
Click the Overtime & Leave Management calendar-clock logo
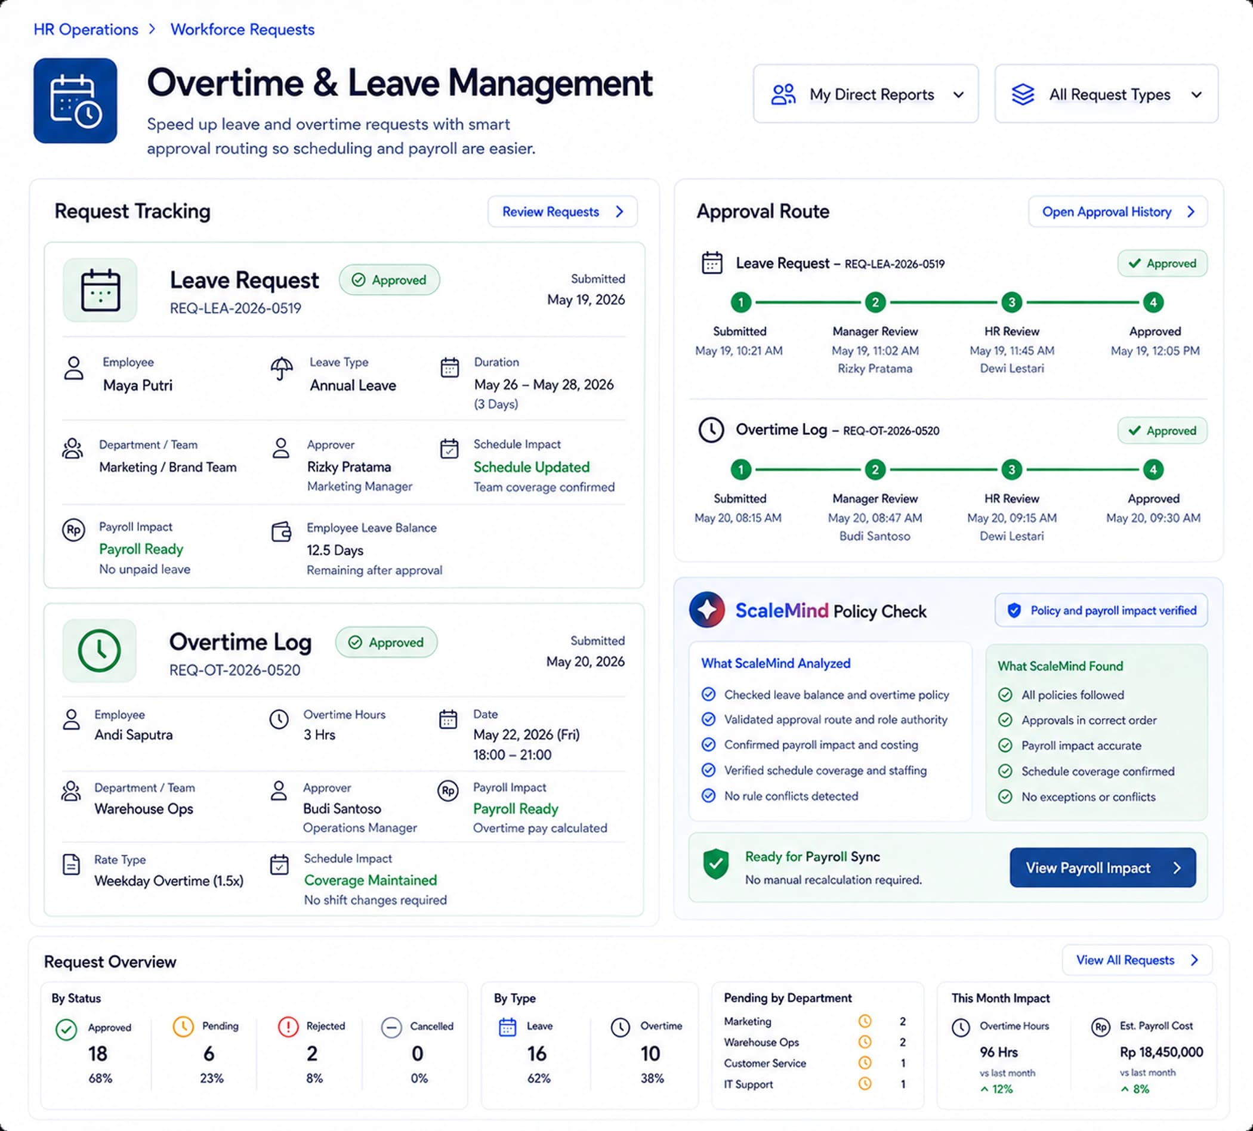(x=75, y=101)
